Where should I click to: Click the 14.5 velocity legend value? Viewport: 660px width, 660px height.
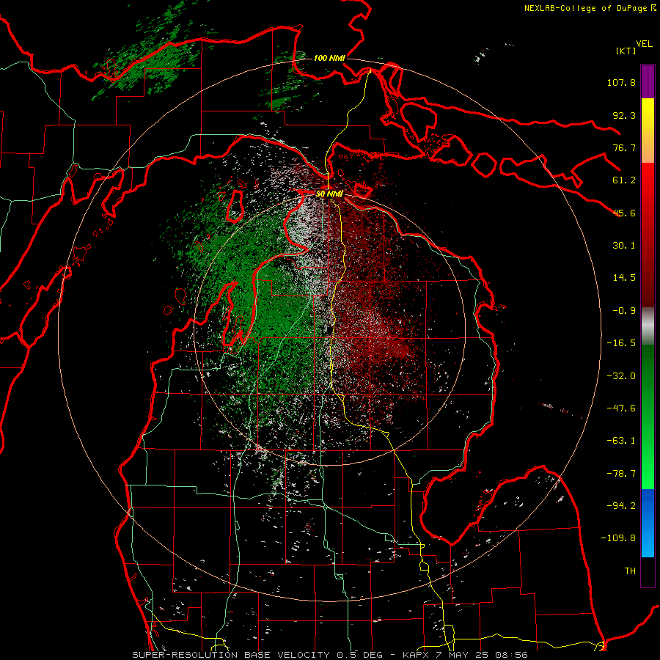[x=624, y=278]
